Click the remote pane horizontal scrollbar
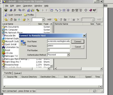113x95 pixels. point(78,68)
